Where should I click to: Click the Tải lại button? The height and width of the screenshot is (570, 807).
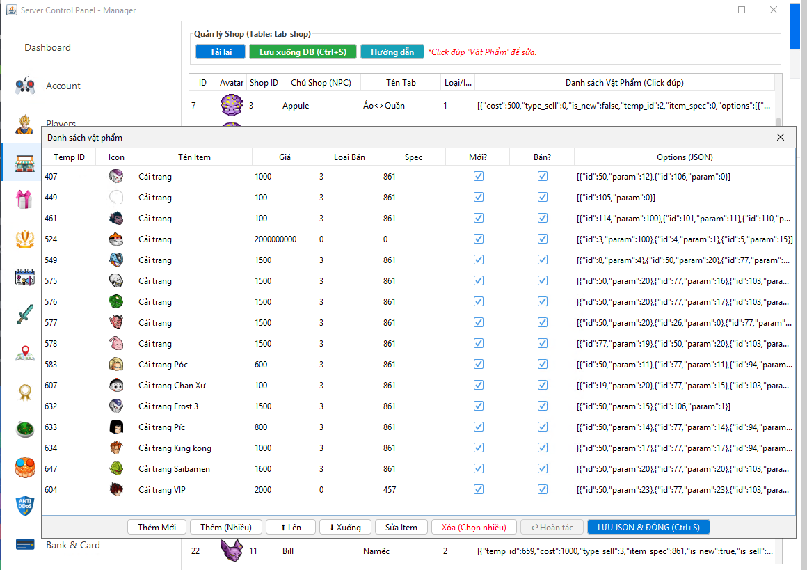tap(221, 52)
